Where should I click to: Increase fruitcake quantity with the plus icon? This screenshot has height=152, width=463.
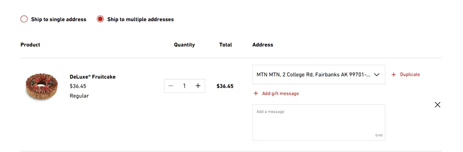(198, 86)
